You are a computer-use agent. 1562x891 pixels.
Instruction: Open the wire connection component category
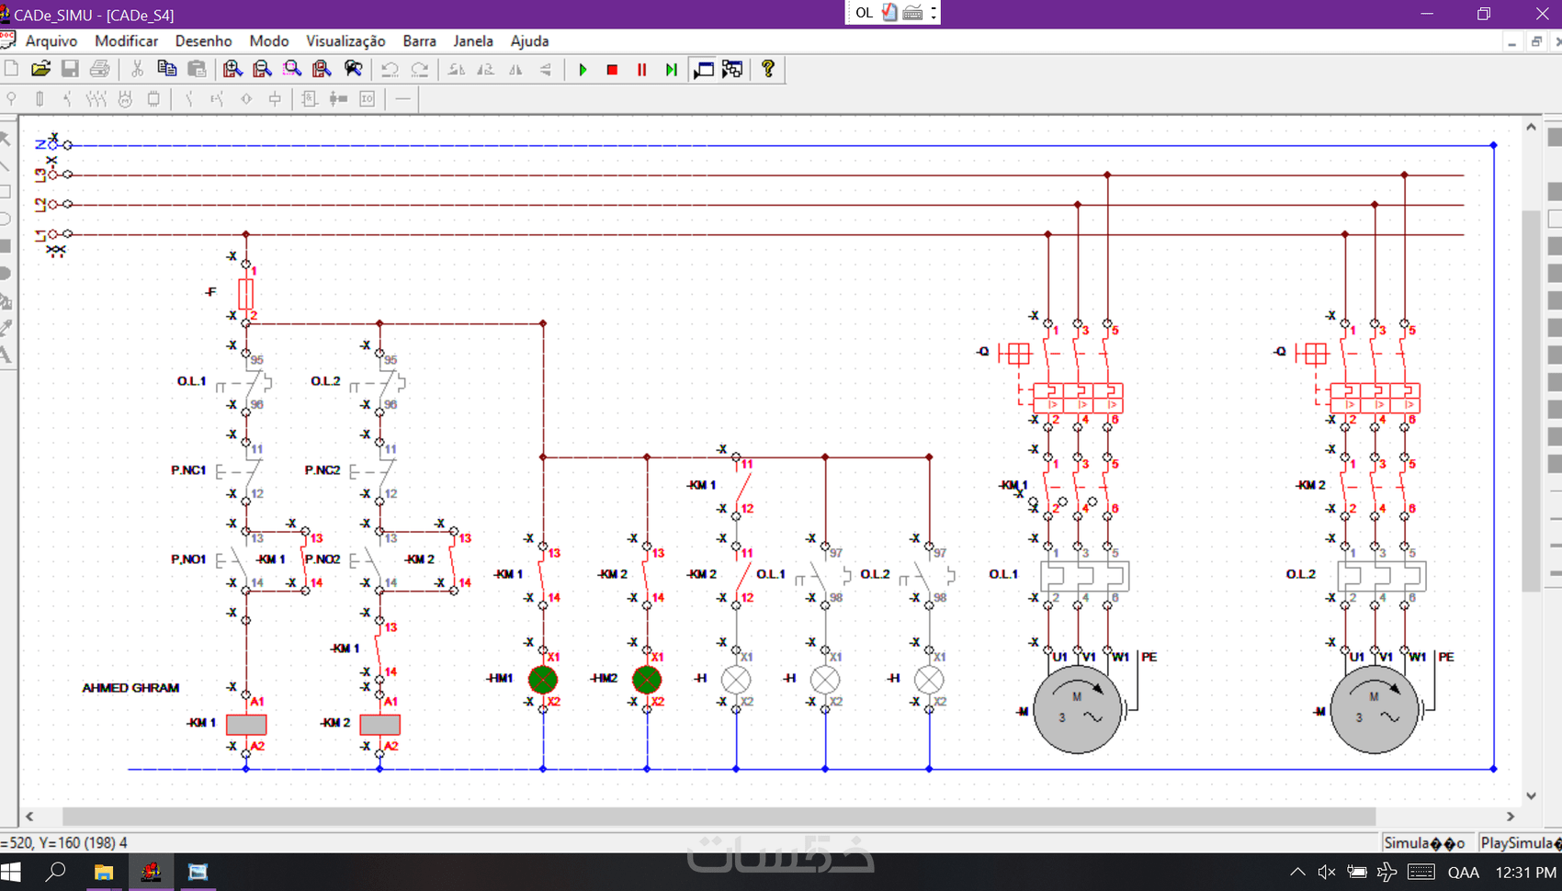click(x=402, y=98)
